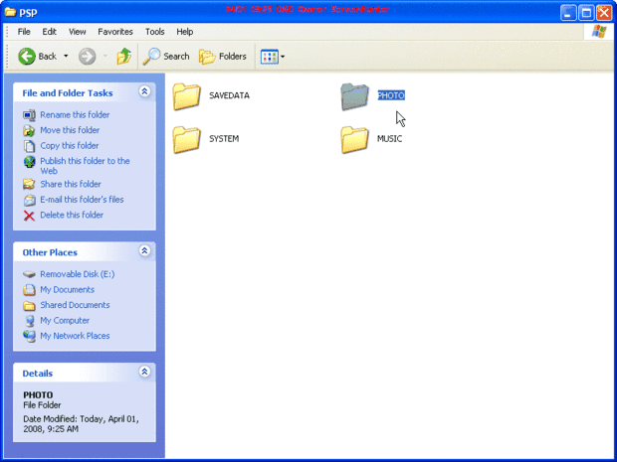Viewport: 617px width, 462px height.
Task: Collapse the File and Folder Tasks panel
Action: click(x=144, y=91)
